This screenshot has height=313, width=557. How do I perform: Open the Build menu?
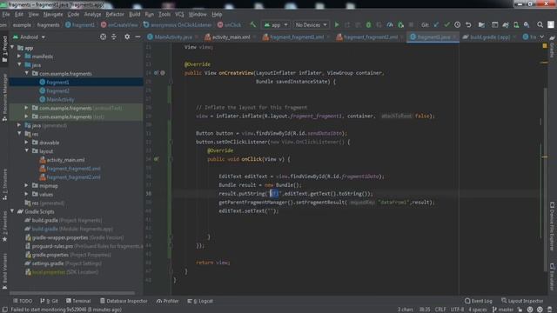click(x=134, y=14)
